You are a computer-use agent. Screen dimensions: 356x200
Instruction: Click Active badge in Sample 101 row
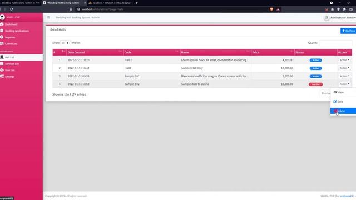[315, 76]
